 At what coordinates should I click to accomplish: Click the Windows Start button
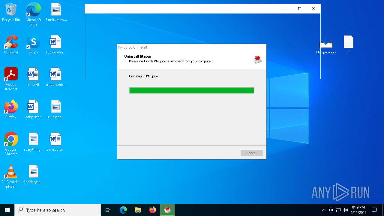(x=7, y=210)
